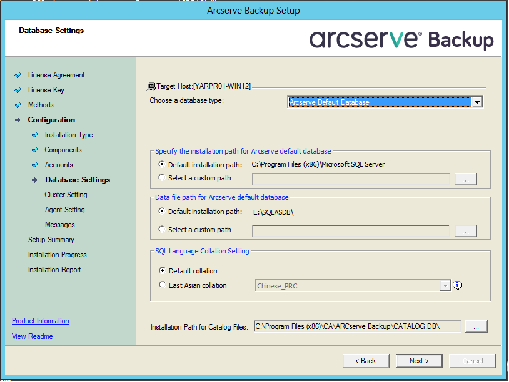The image size is (509, 382).
Task: Select Accounts in the setup sidebar
Action: 59,165
